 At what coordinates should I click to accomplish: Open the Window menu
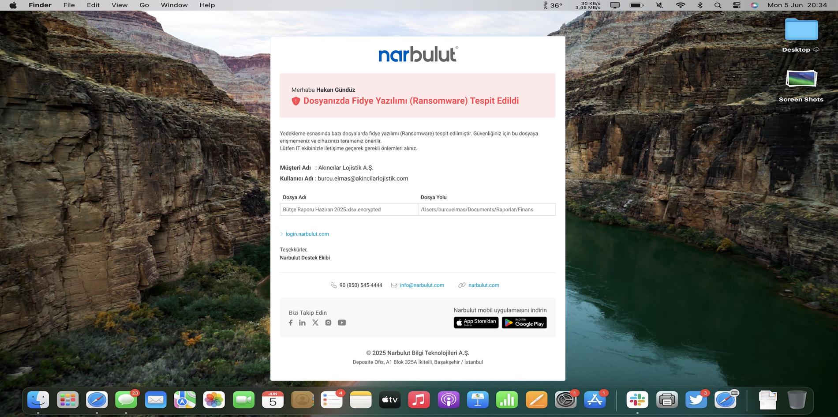pos(174,5)
